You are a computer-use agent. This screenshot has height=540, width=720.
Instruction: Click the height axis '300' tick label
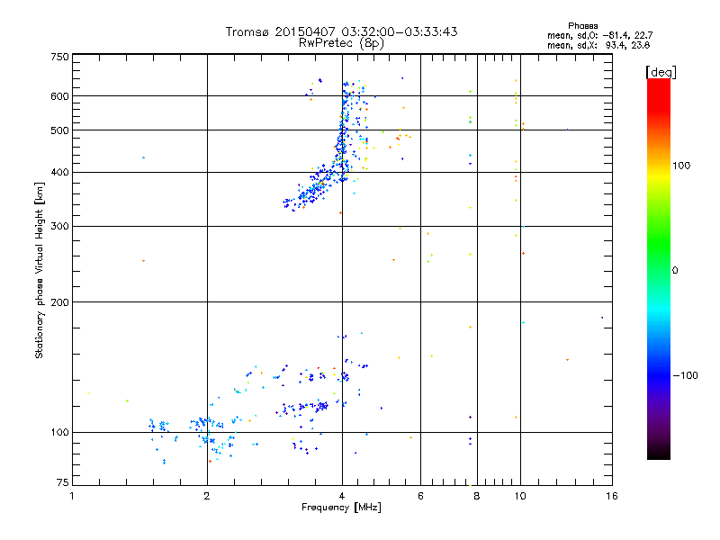coord(59,226)
